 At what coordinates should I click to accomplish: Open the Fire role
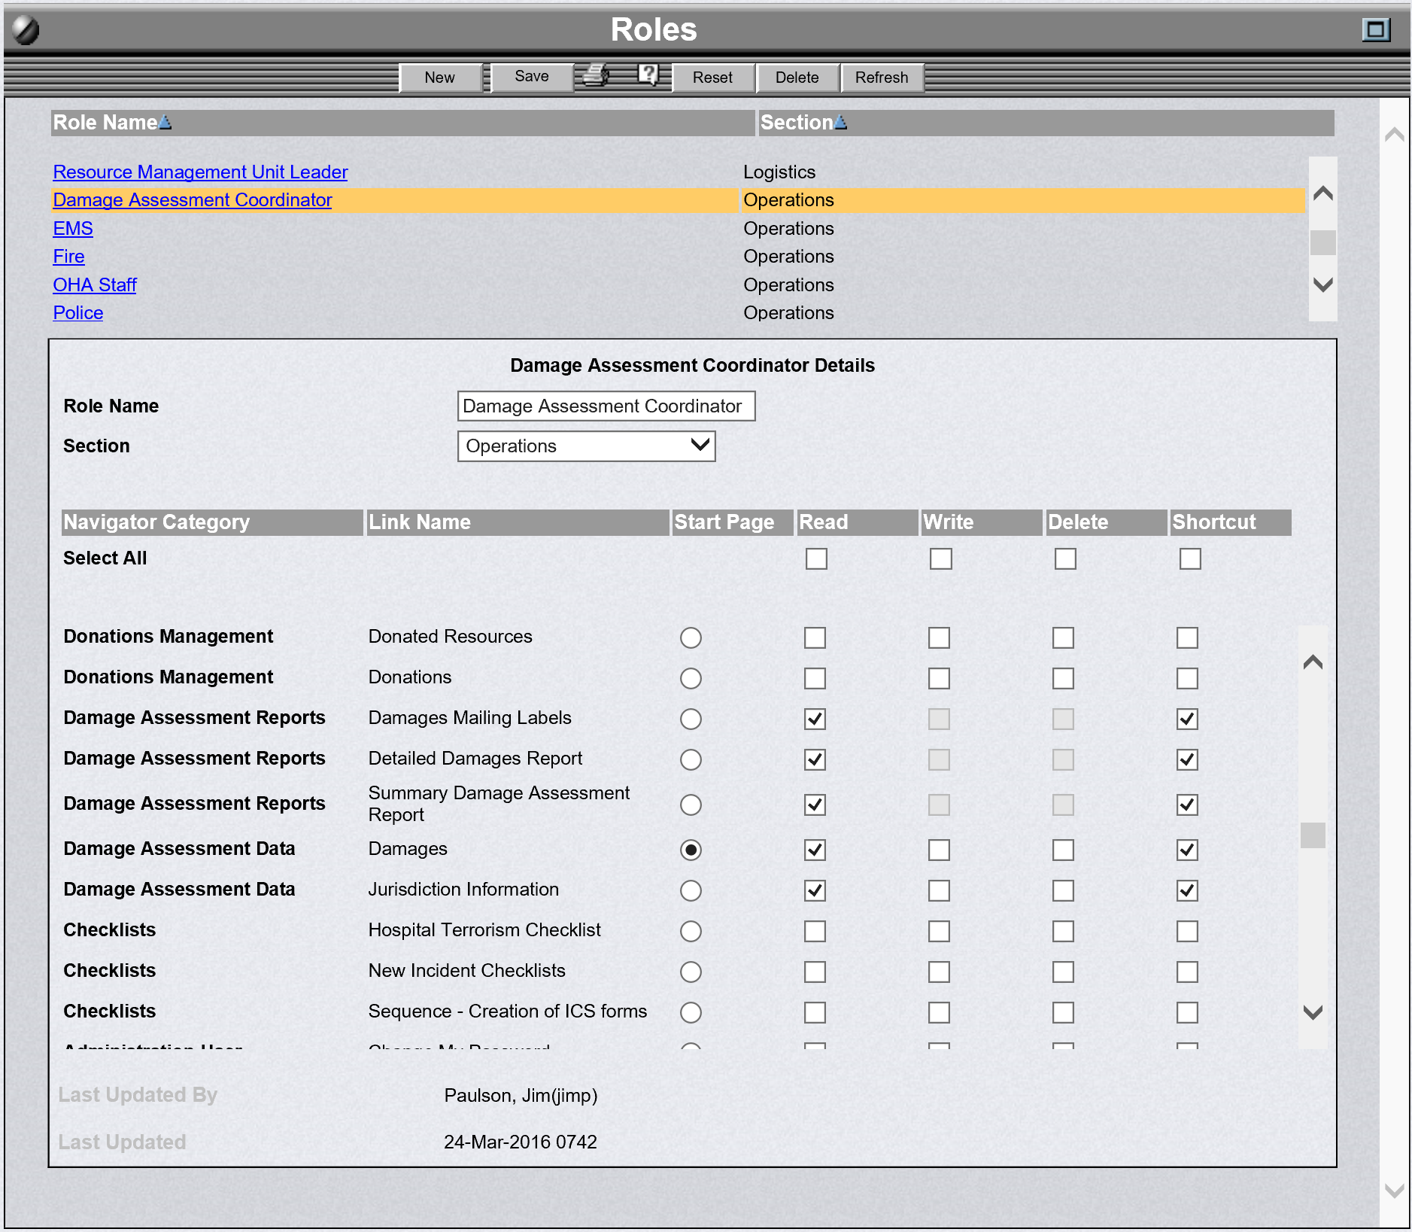pos(68,256)
